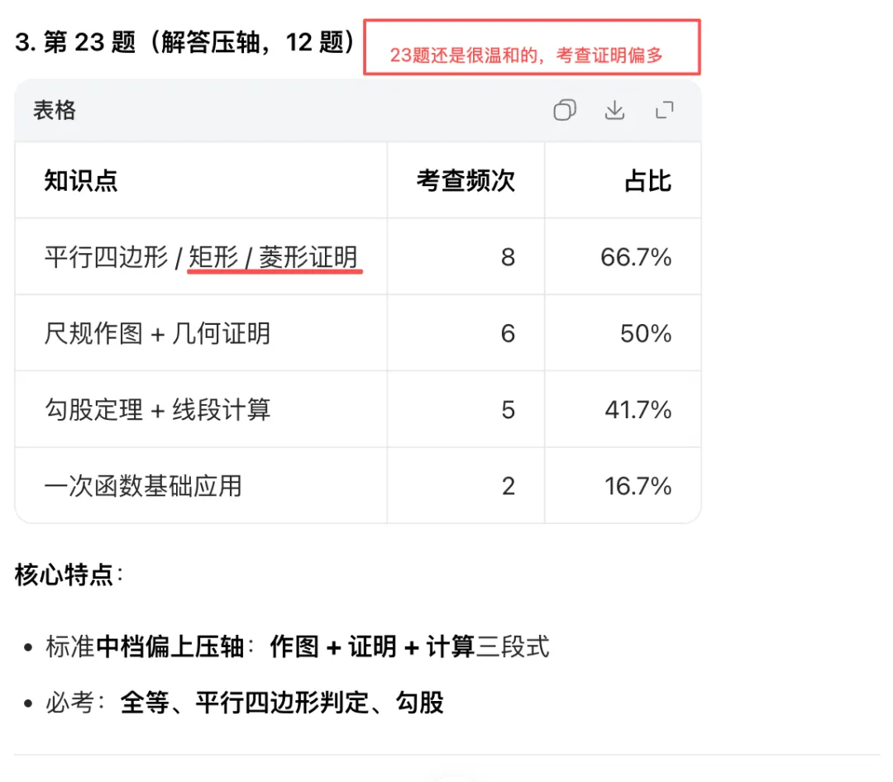Select the 一次函数基础应用 cell
This screenshot has width=893, height=782.
pos(143,485)
